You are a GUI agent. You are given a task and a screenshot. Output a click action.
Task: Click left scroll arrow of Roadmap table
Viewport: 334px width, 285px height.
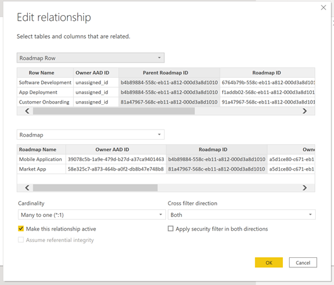[x=27, y=188]
